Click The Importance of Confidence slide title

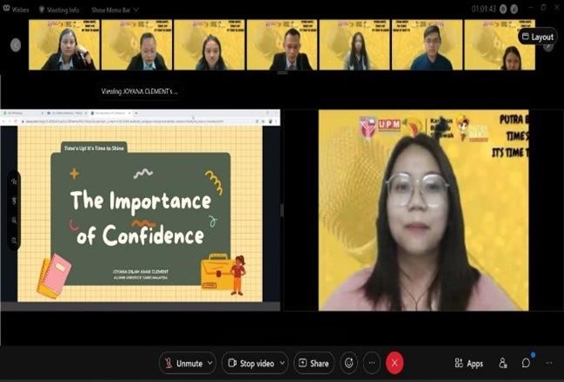pos(141,218)
